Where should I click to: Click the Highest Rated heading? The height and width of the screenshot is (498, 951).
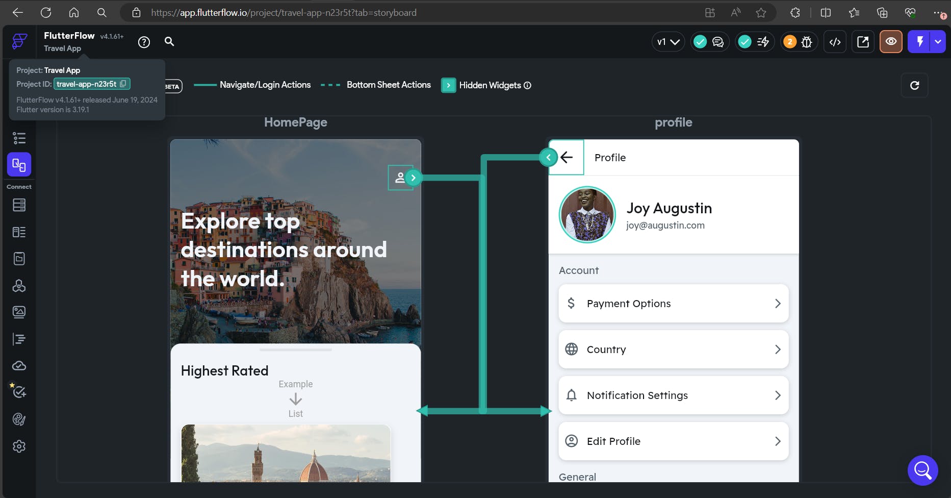pos(224,371)
